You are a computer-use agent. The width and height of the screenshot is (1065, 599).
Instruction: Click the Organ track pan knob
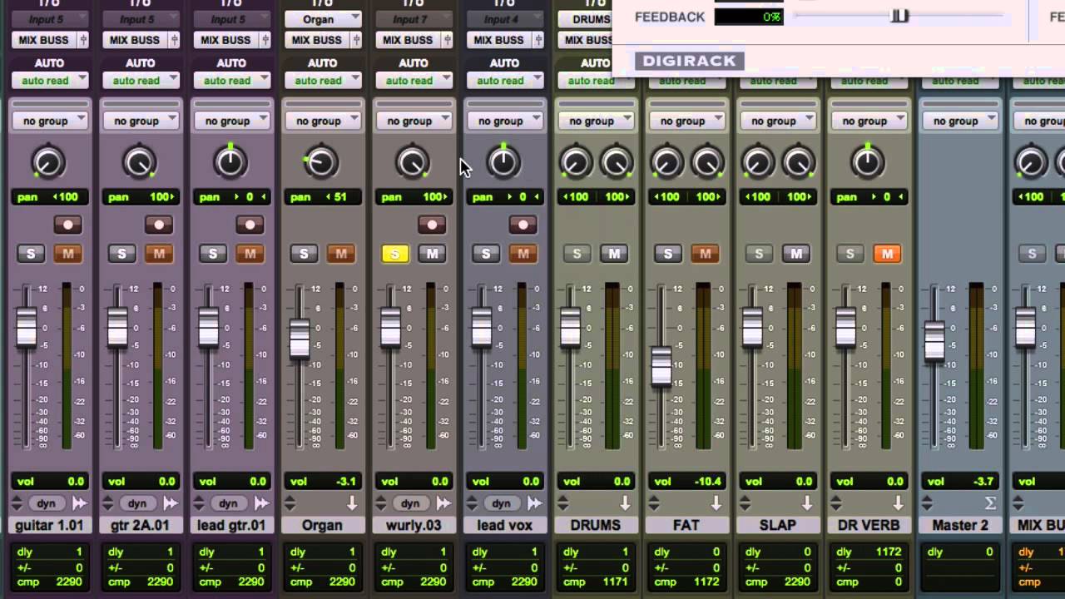coord(321,162)
